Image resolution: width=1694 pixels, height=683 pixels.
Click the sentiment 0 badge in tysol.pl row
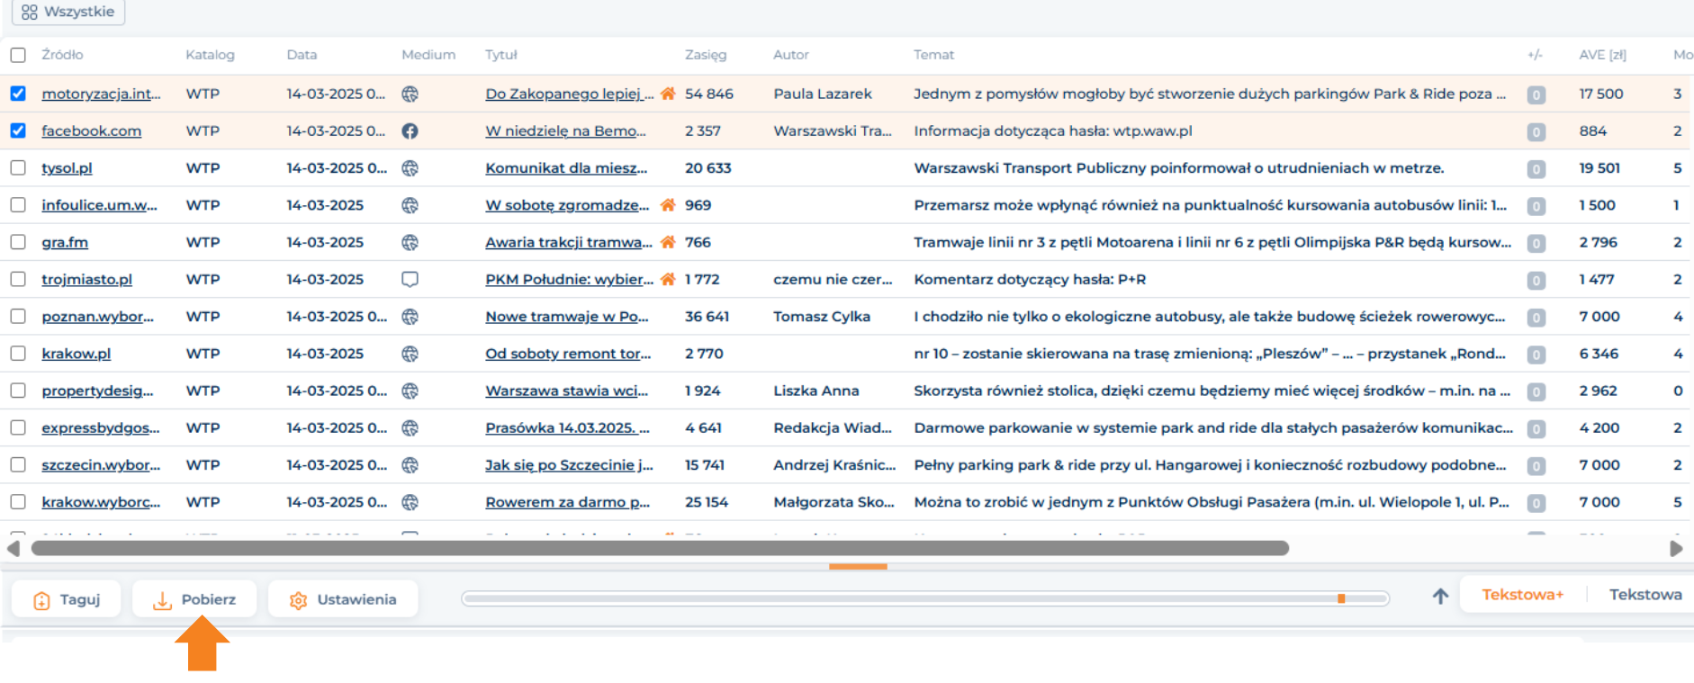click(x=1536, y=169)
